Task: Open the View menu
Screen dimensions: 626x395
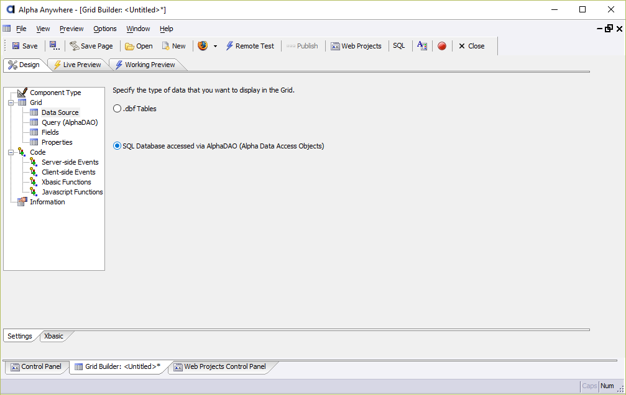Action: 43,29
